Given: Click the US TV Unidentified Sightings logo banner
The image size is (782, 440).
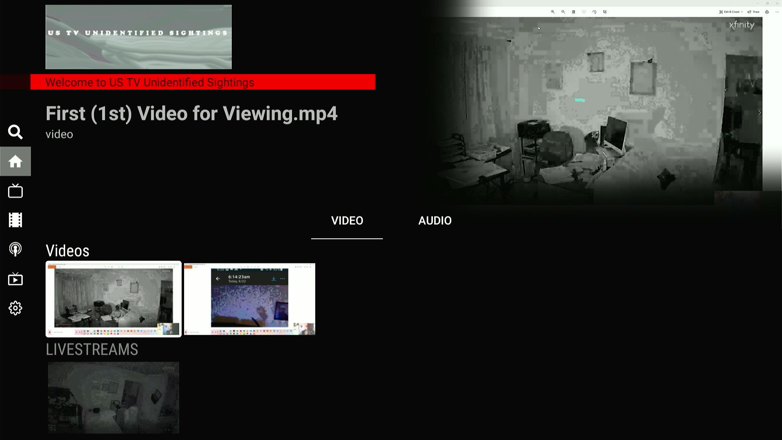Looking at the screenshot, I should [x=138, y=37].
